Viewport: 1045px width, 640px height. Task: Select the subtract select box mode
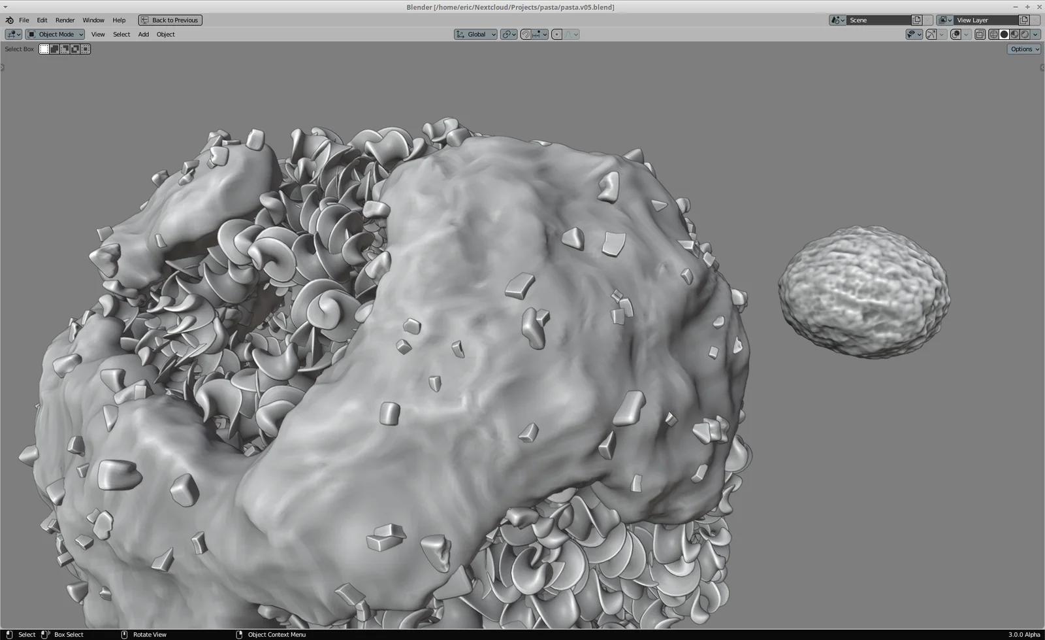coord(64,48)
